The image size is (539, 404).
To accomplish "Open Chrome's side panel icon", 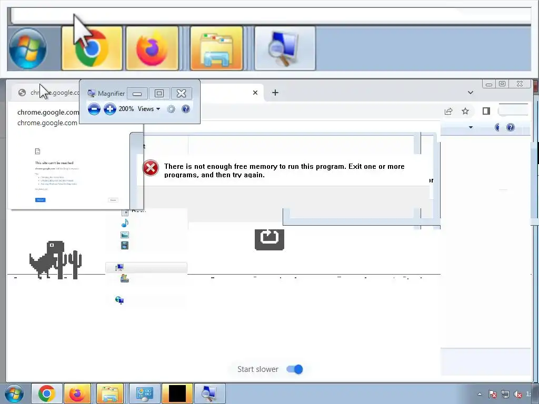I will [x=486, y=111].
